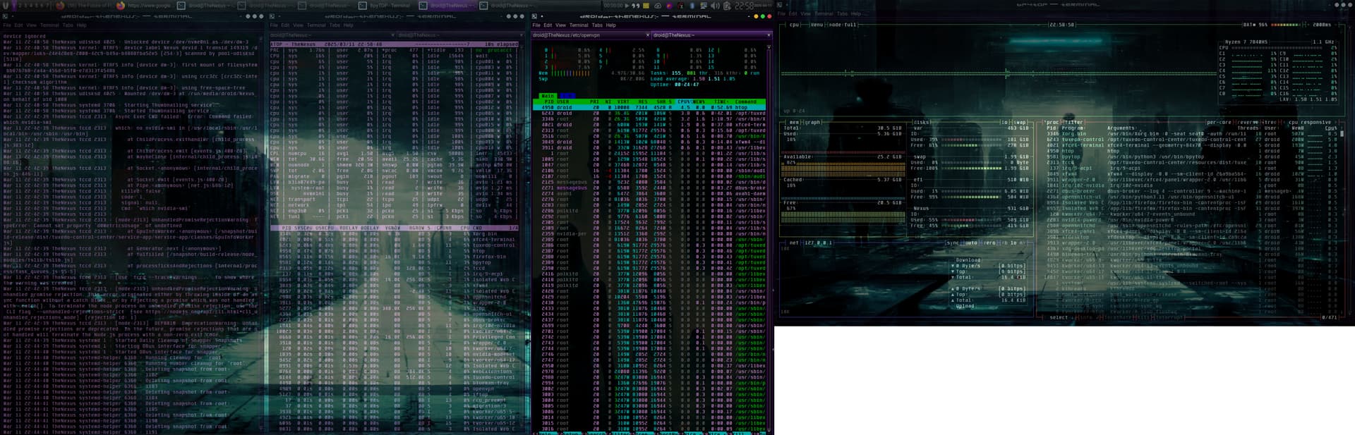Click the Bluetooth tray icon
The width and height of the screenshot is (1355, 435).
click(692, 5)
